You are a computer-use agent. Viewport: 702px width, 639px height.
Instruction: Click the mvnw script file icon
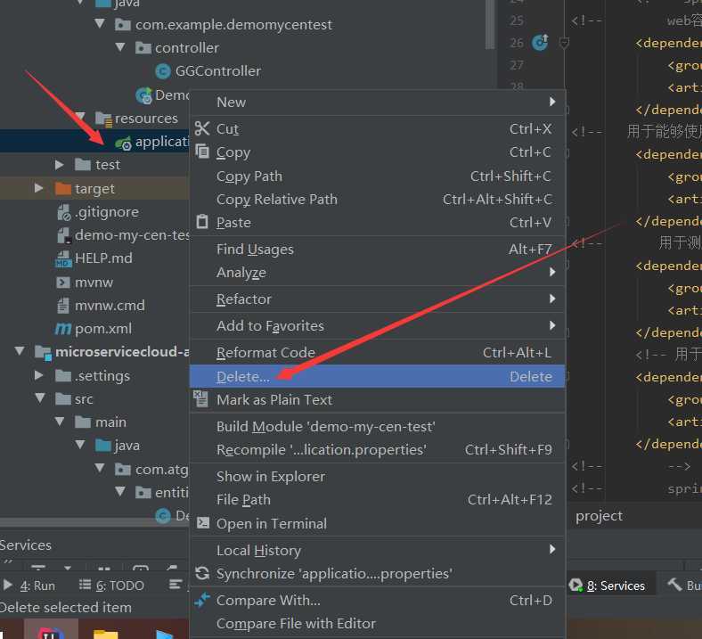click(x=63, y=283)
